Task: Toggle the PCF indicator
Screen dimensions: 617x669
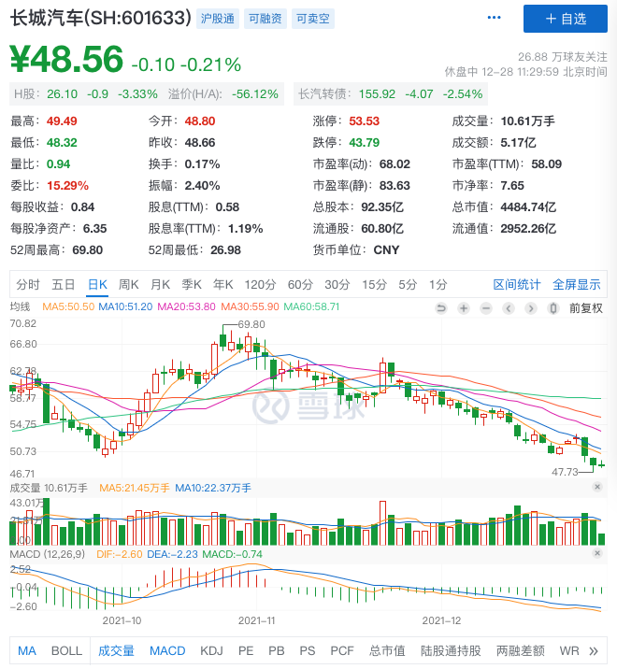Action: pos(342,651)
